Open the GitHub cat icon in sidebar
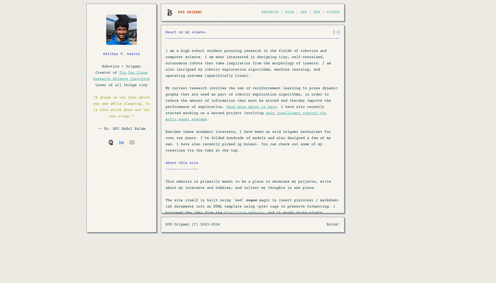The width and height of the screenshot is (496, 283). coord(111,142)
